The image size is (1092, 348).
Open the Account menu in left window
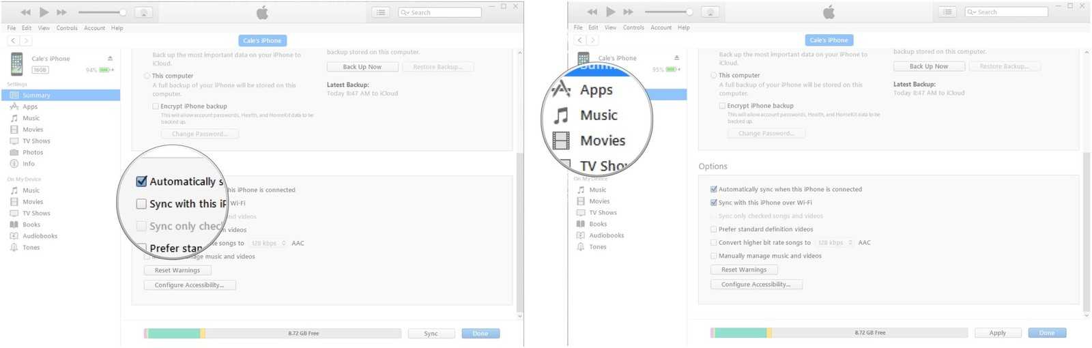point(94,28)
